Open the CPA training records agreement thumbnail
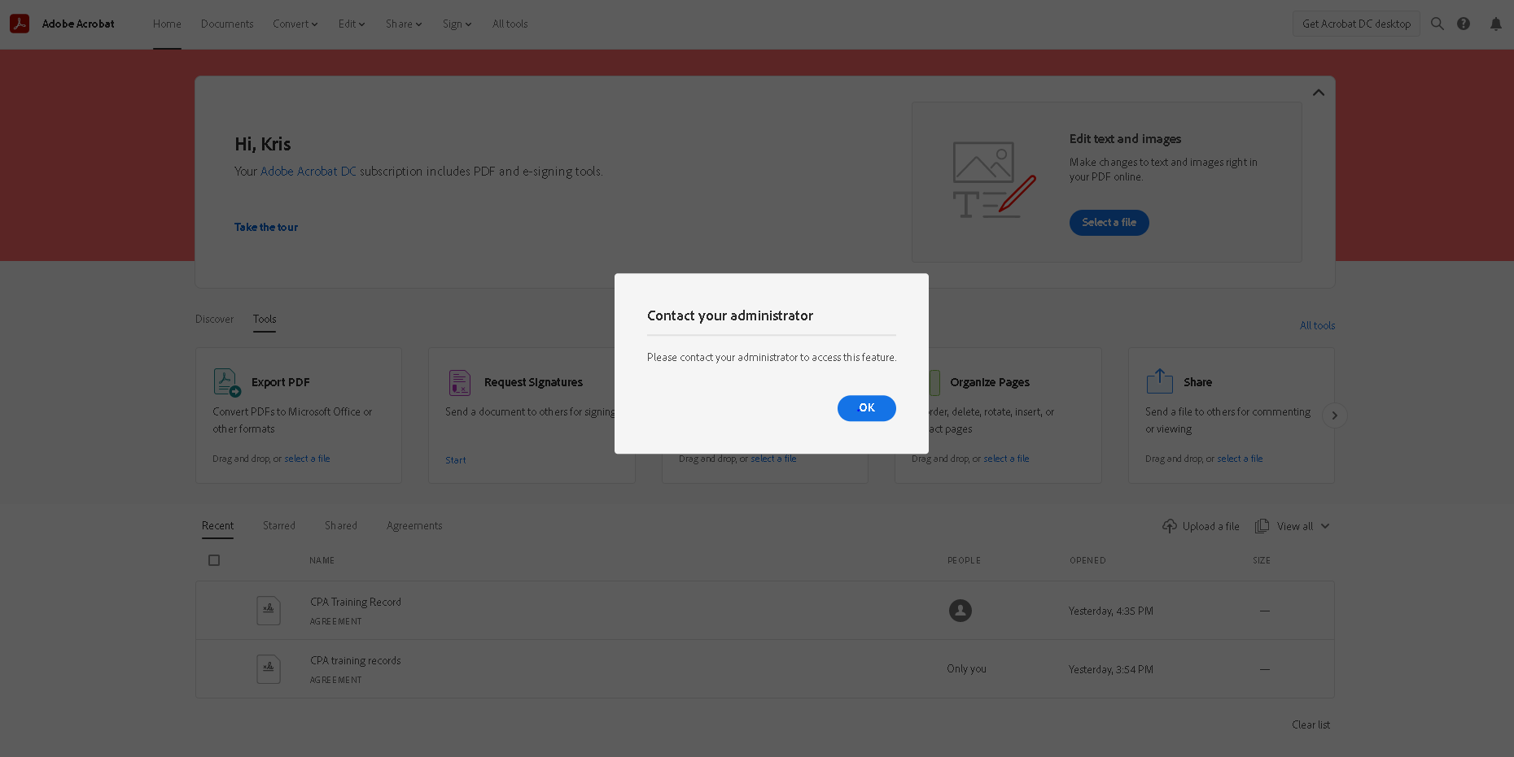 pyautogui.click(x=269, y=668)
